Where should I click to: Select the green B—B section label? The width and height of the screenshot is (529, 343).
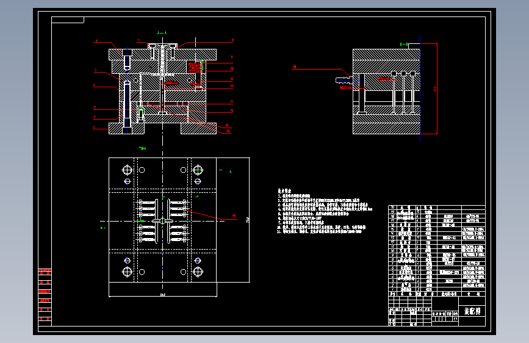pyautogui.click(x=404, y=44)
